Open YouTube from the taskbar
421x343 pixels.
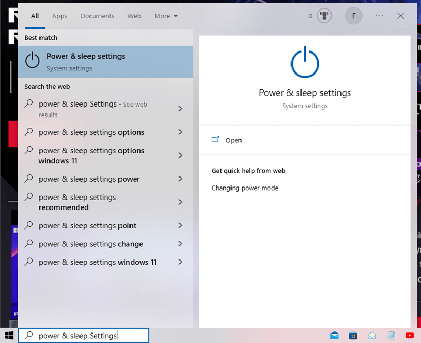click(x=410, y=336)
